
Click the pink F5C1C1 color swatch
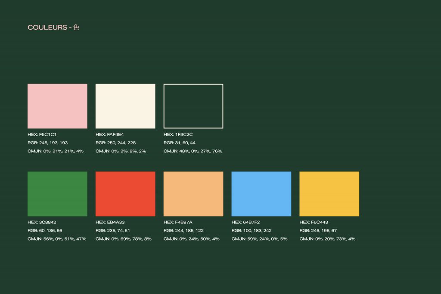click(57, 106)
